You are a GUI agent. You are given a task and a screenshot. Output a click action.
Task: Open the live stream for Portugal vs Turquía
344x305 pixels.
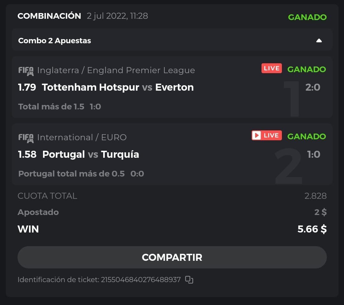267,135
